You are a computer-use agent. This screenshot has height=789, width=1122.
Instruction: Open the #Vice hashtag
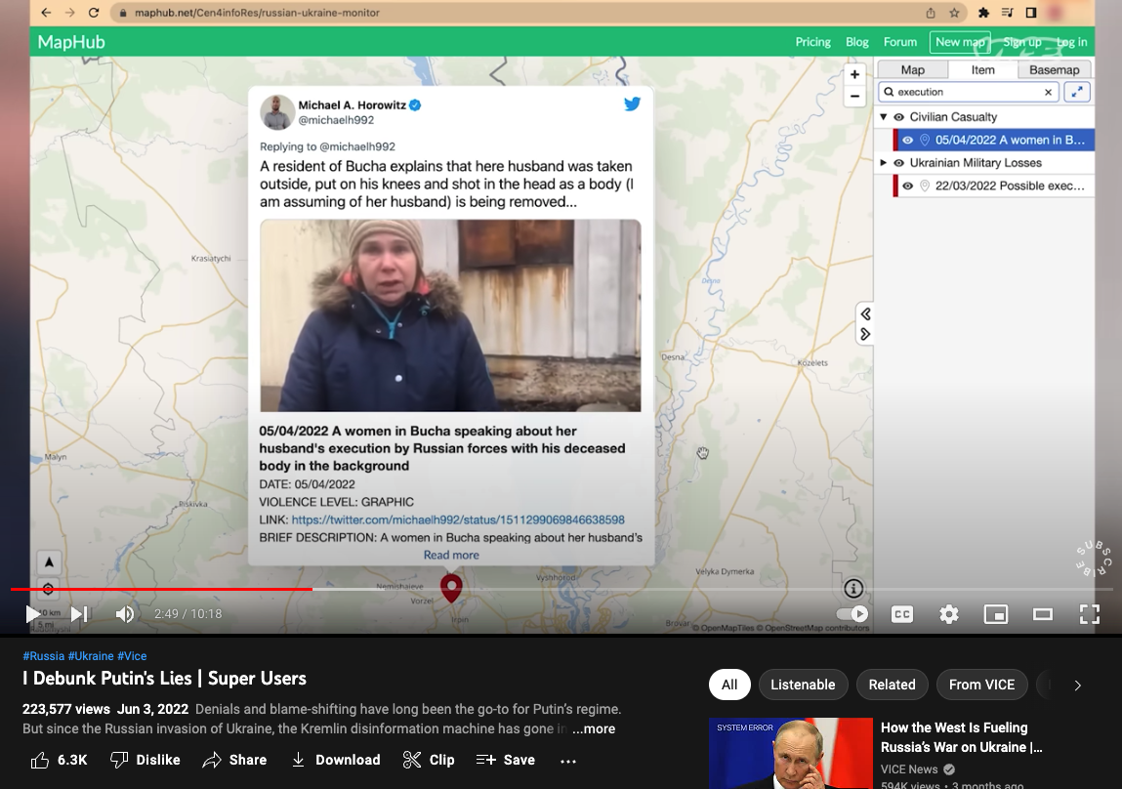[x=132, y=656]
